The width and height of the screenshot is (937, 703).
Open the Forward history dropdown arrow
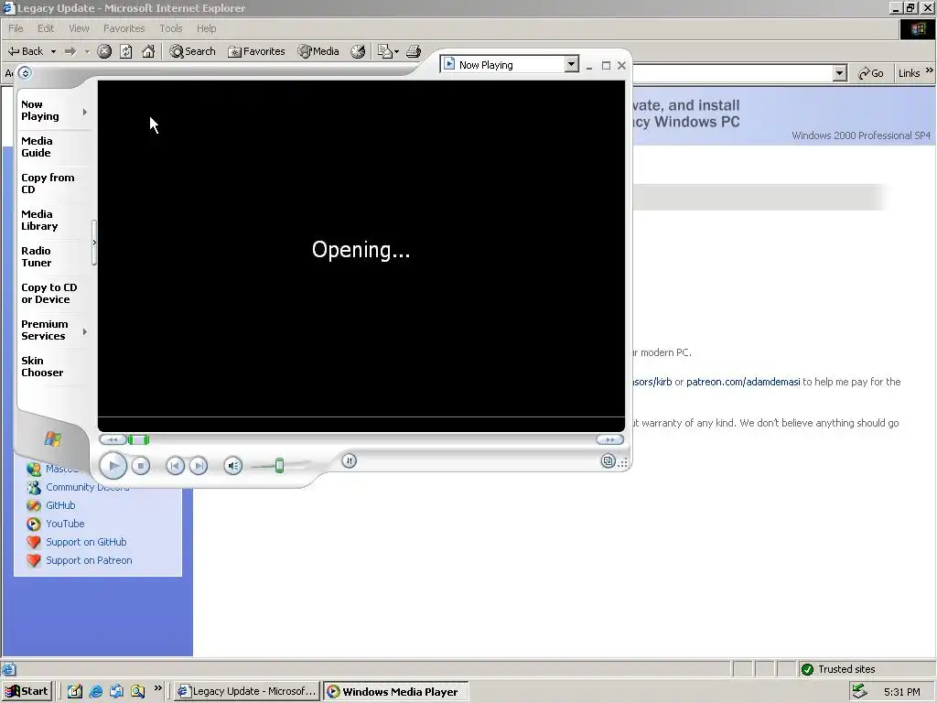point(87,51)
